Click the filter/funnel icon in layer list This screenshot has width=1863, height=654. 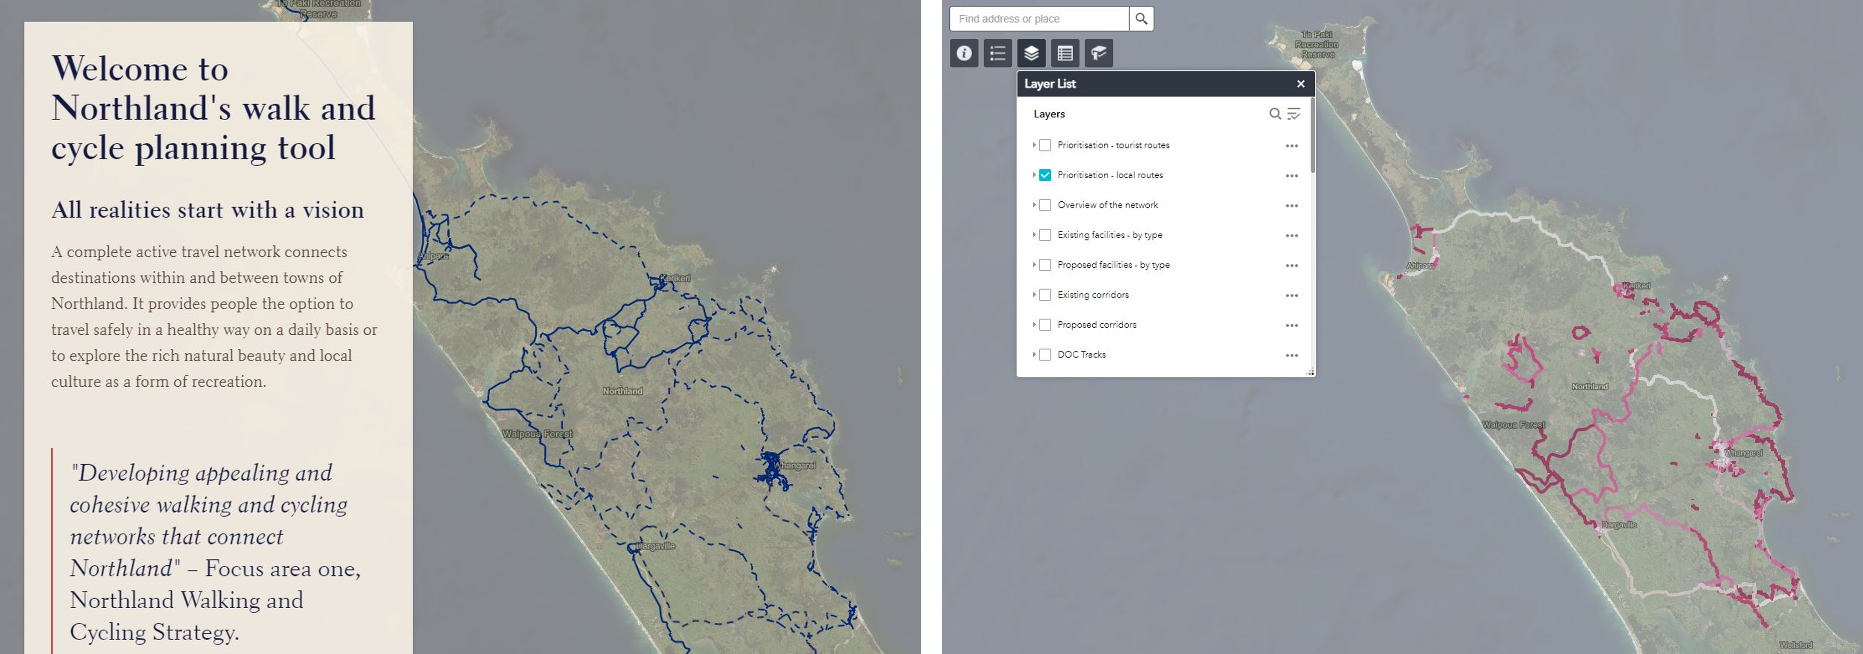[1295, 113]
